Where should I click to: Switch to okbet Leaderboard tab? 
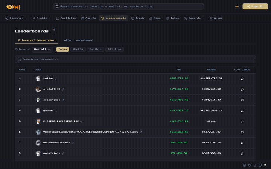pos(78,40)
